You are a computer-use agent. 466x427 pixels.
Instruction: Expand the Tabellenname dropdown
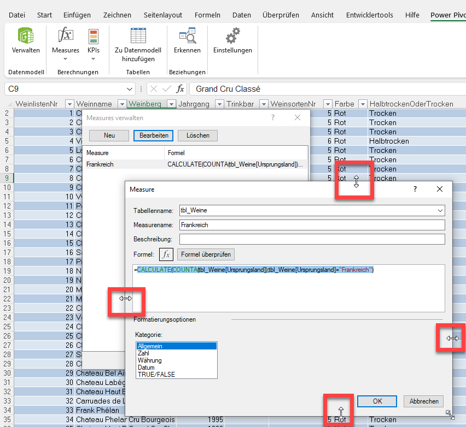click(x=440, y=210)
